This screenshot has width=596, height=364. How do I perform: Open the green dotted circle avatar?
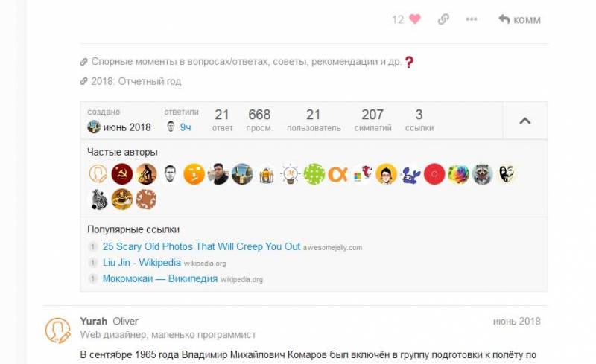click(314, 174)
